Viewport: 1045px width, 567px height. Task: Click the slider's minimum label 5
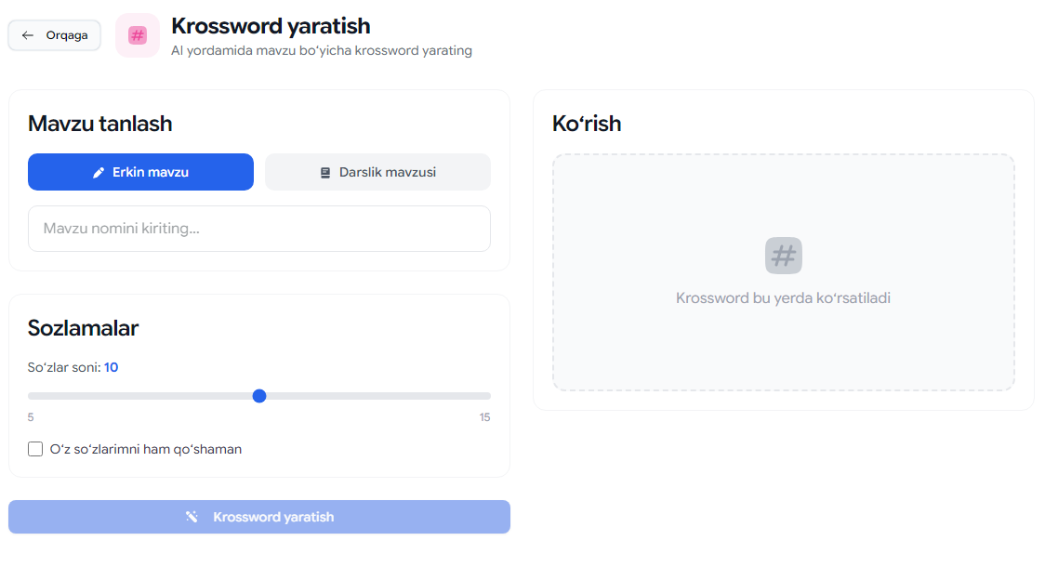(31, 417)
